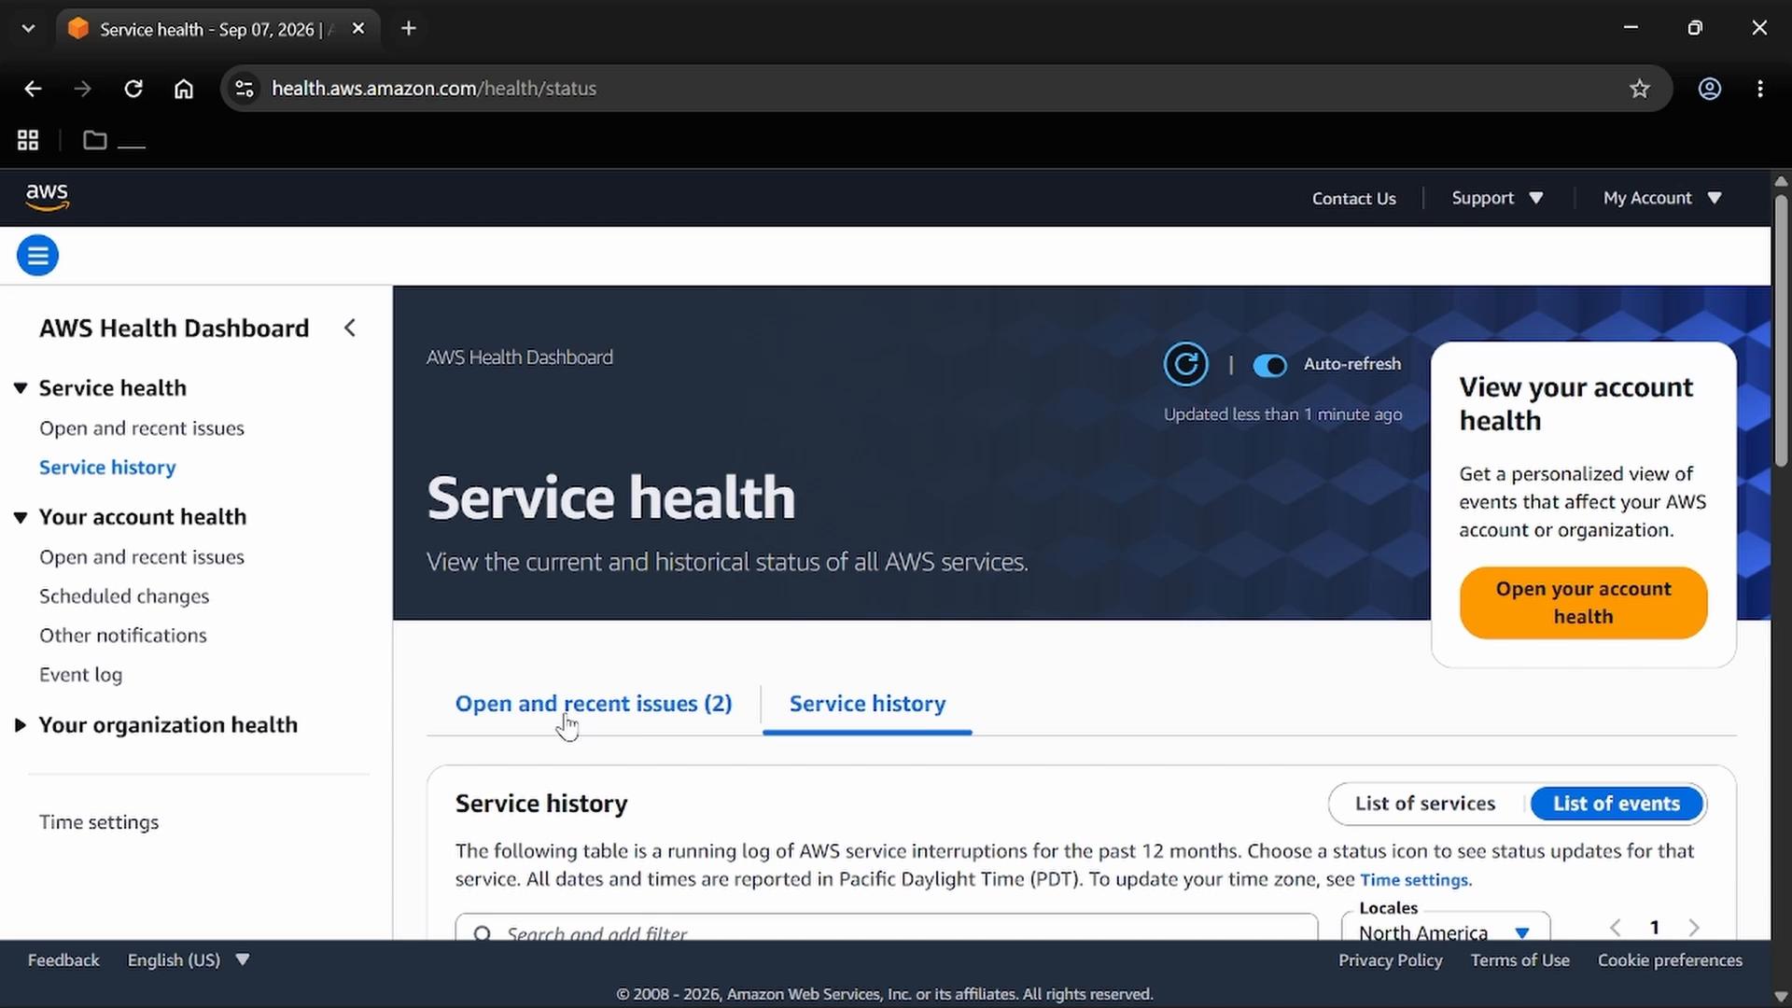Open the My Account dropdown menu
This screenshot has height=1008, width=1792.
1662,198
